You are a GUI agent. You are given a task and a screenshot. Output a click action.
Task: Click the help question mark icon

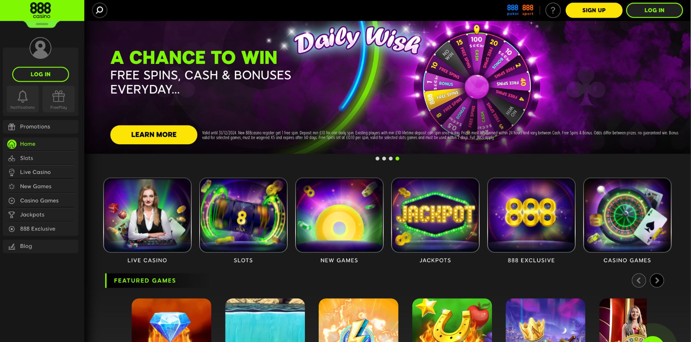[553, 11]
